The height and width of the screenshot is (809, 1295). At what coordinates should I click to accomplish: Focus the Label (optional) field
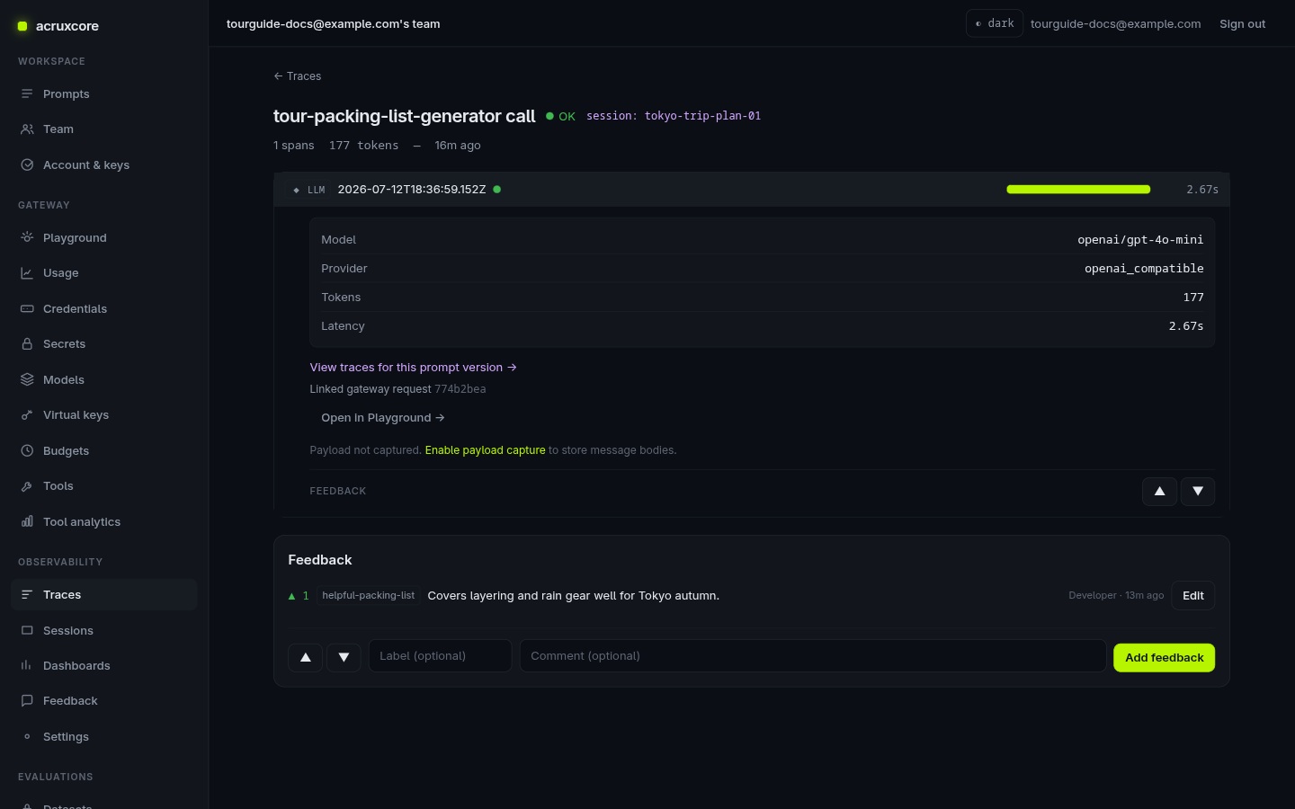tap(440, 656)
